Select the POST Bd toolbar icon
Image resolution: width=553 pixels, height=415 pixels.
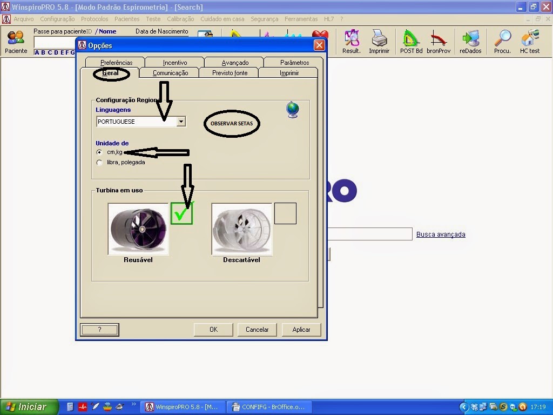click(411, 42)
